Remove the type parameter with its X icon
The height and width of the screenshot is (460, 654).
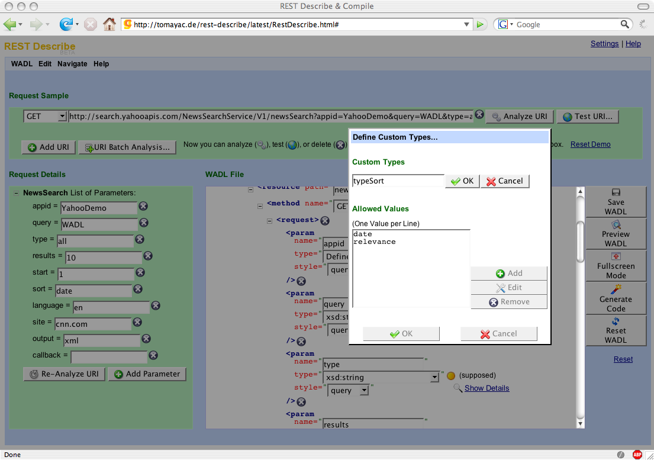click(140, 239)
